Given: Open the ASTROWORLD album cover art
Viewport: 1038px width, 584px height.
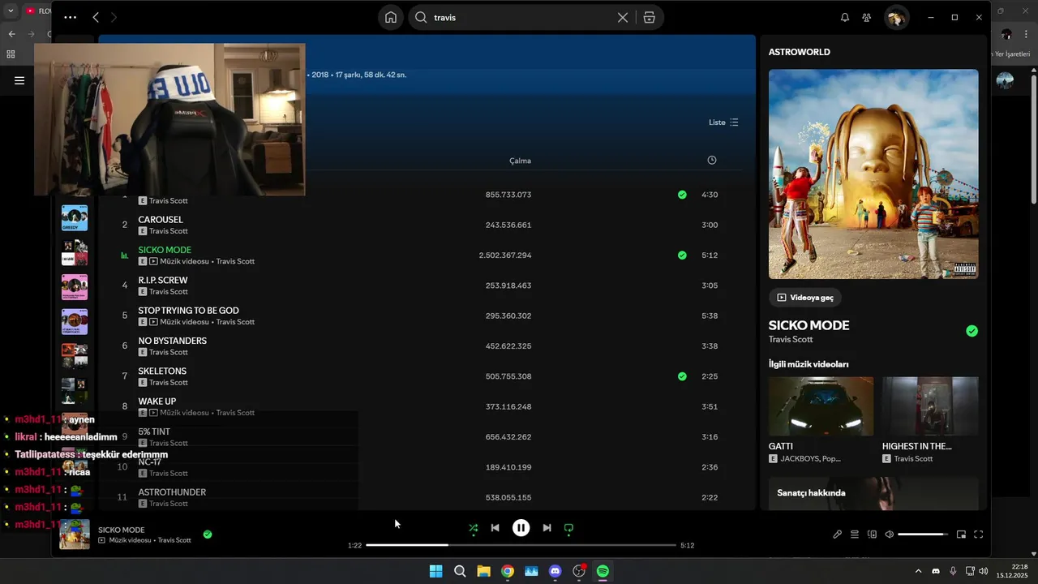Looking at the screenshot, I should click(873, 174).
